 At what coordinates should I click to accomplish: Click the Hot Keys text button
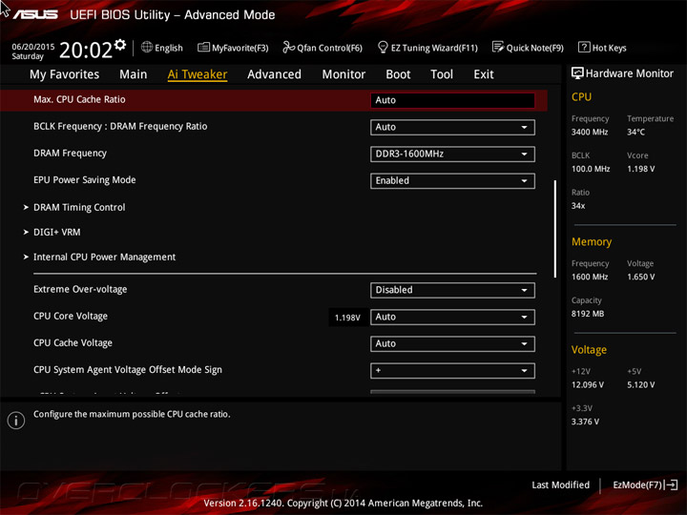click(610, 48)
